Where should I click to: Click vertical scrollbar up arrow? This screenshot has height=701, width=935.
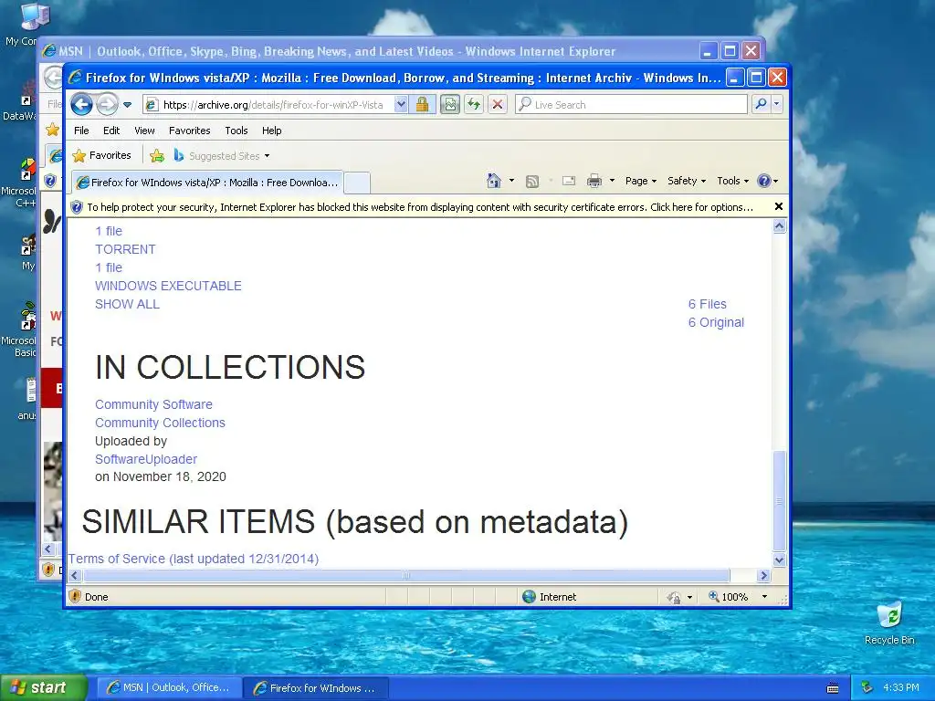780,226
